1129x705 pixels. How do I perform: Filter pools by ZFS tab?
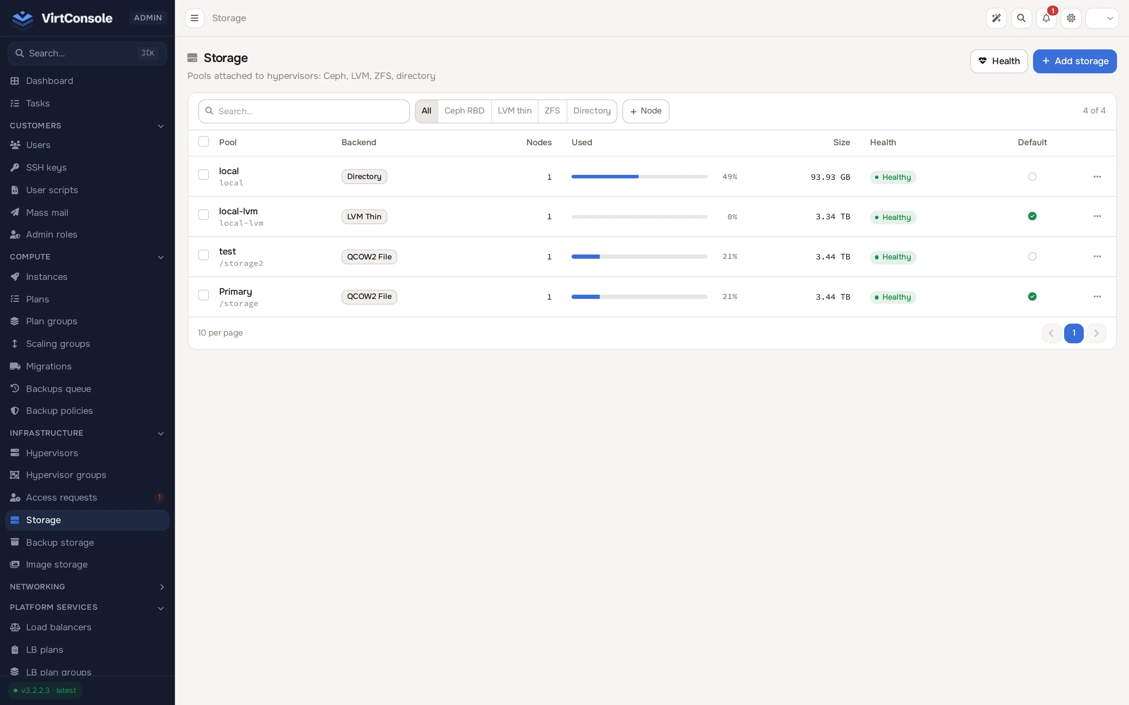coord(552,111)
